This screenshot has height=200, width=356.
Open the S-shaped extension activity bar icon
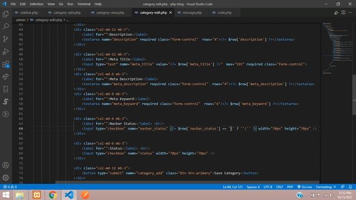click(6, 101)
